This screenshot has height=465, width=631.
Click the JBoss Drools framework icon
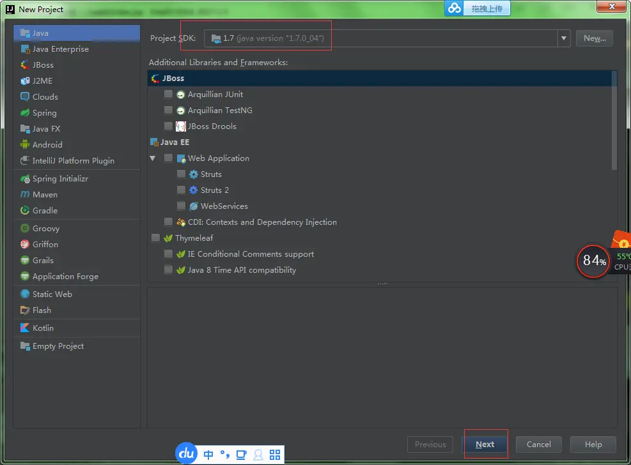click(181, 126)
